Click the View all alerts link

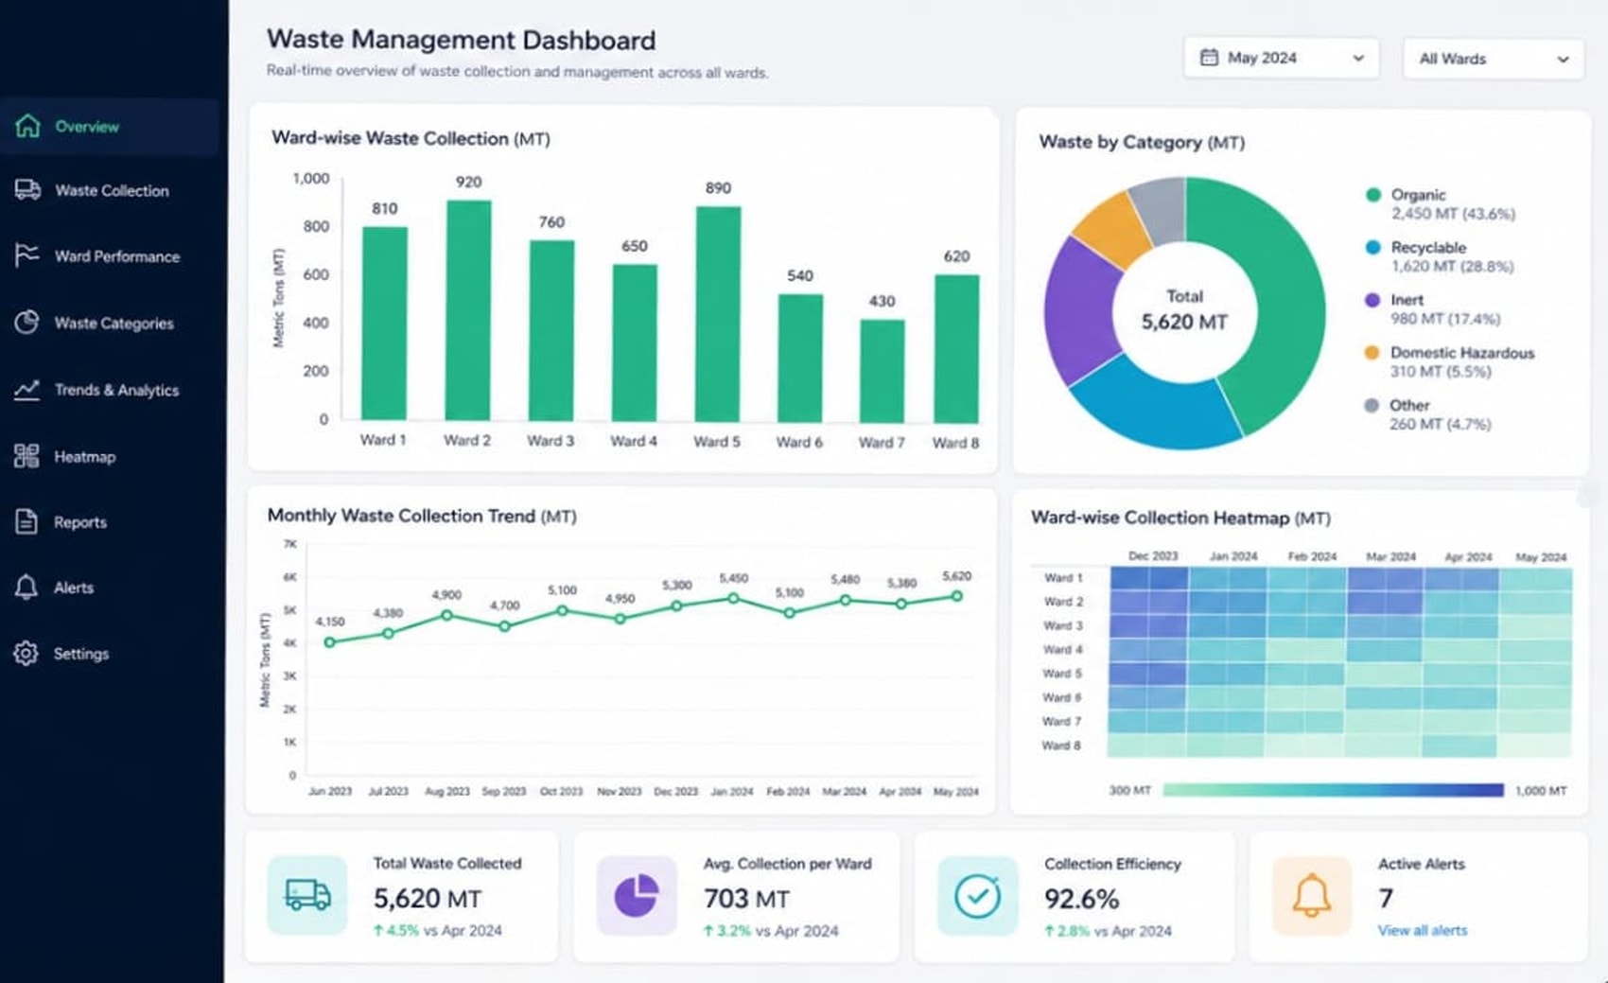point(1423,930)
